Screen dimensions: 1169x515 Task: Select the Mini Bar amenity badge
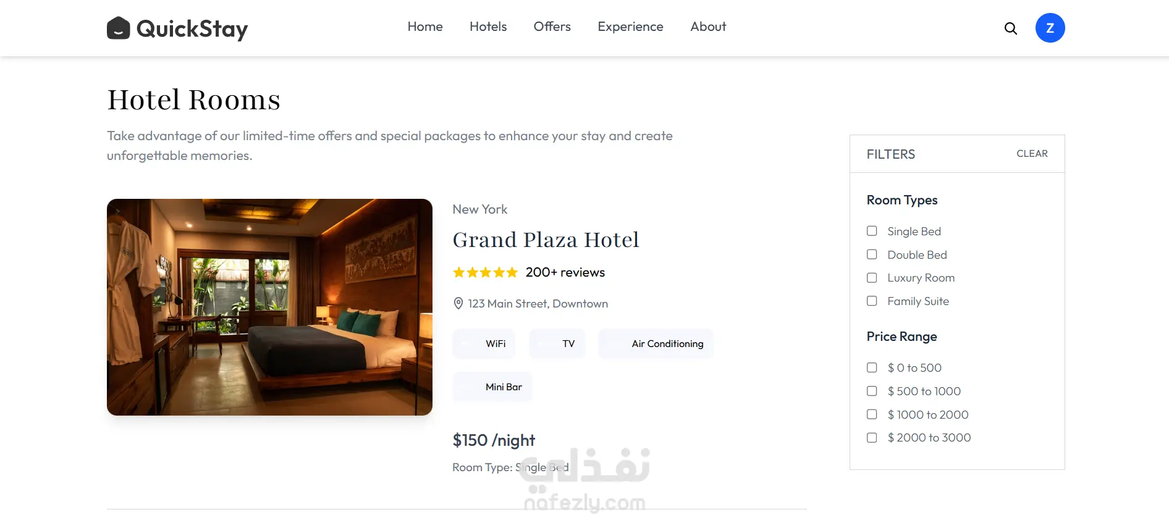[x=492, y=387]
